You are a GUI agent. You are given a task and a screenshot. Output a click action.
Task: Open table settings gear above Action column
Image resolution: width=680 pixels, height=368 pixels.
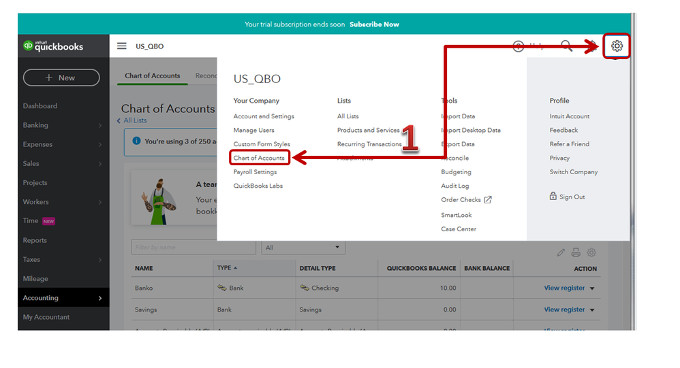[591, 252]
